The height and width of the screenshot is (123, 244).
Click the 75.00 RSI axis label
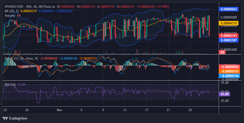[x=224, y=83]
